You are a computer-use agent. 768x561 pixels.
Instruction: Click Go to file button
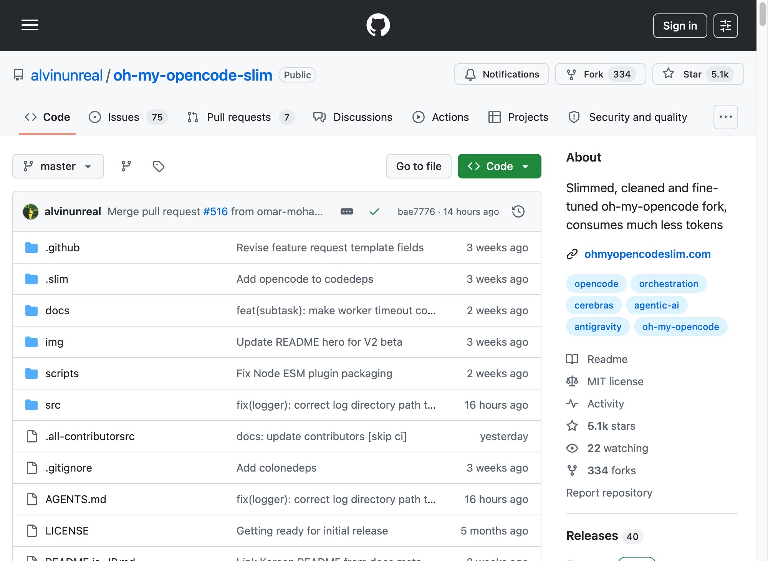pyautogui.click(x=419, y=166)
